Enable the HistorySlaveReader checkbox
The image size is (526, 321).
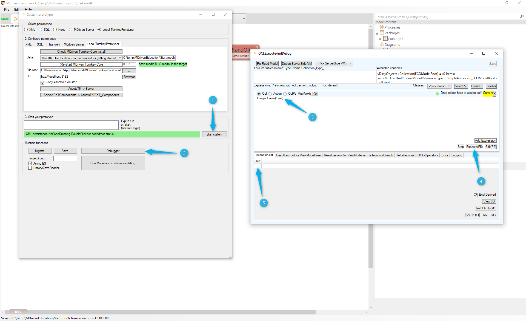(x=30, y=168)
